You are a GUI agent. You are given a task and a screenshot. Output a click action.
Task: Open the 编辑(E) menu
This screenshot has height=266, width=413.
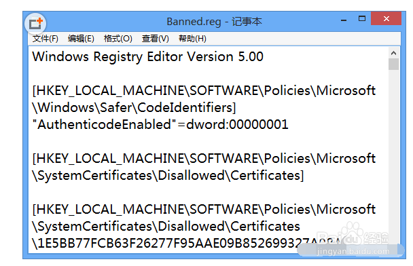[81, 39]
